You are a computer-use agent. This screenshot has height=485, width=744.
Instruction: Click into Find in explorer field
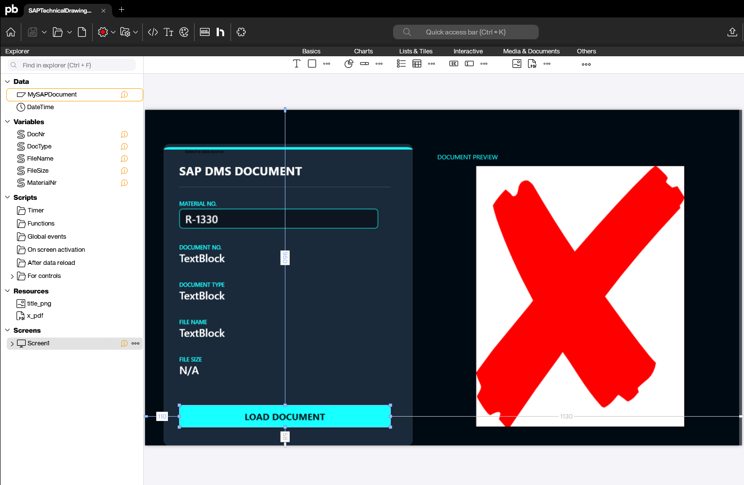tap(72, 65)
